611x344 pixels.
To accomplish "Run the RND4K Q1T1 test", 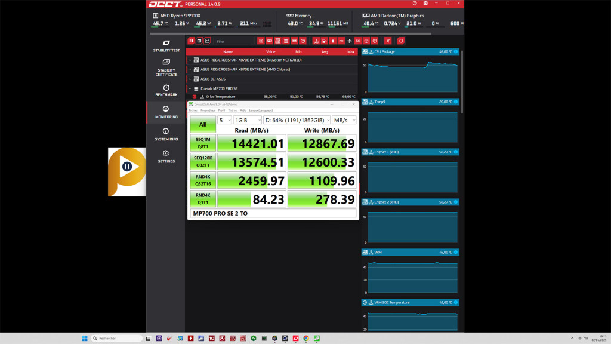I will pyautogui.click(x=203, y=199).
